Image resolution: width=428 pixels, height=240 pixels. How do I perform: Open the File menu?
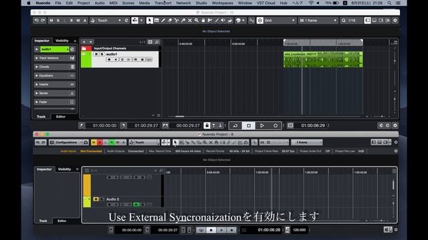point(58,3)
